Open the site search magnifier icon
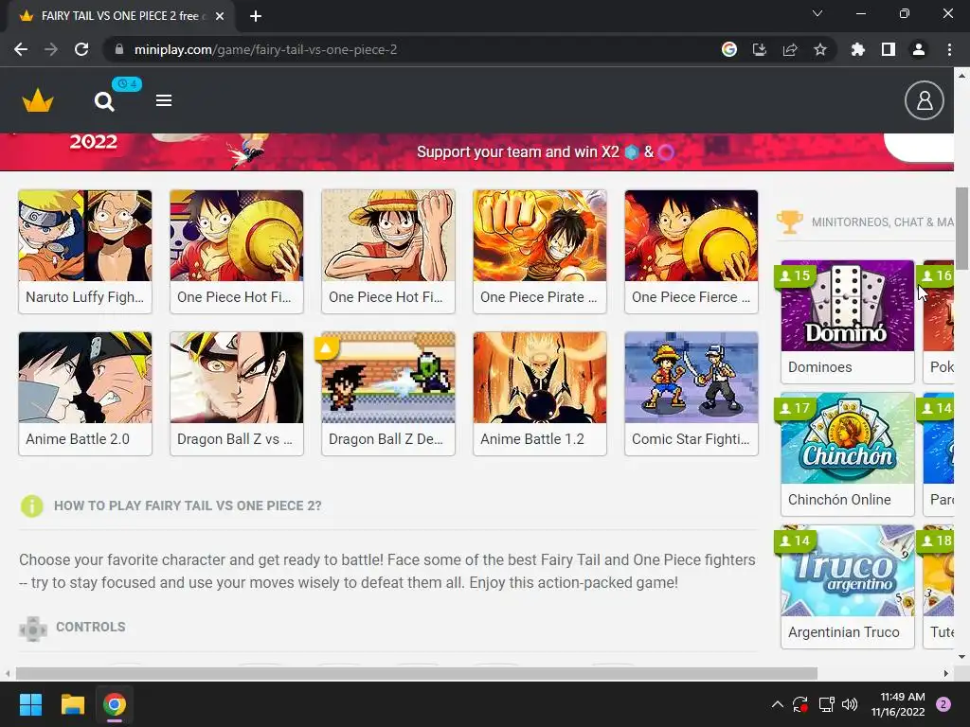 tap(104, 101)
